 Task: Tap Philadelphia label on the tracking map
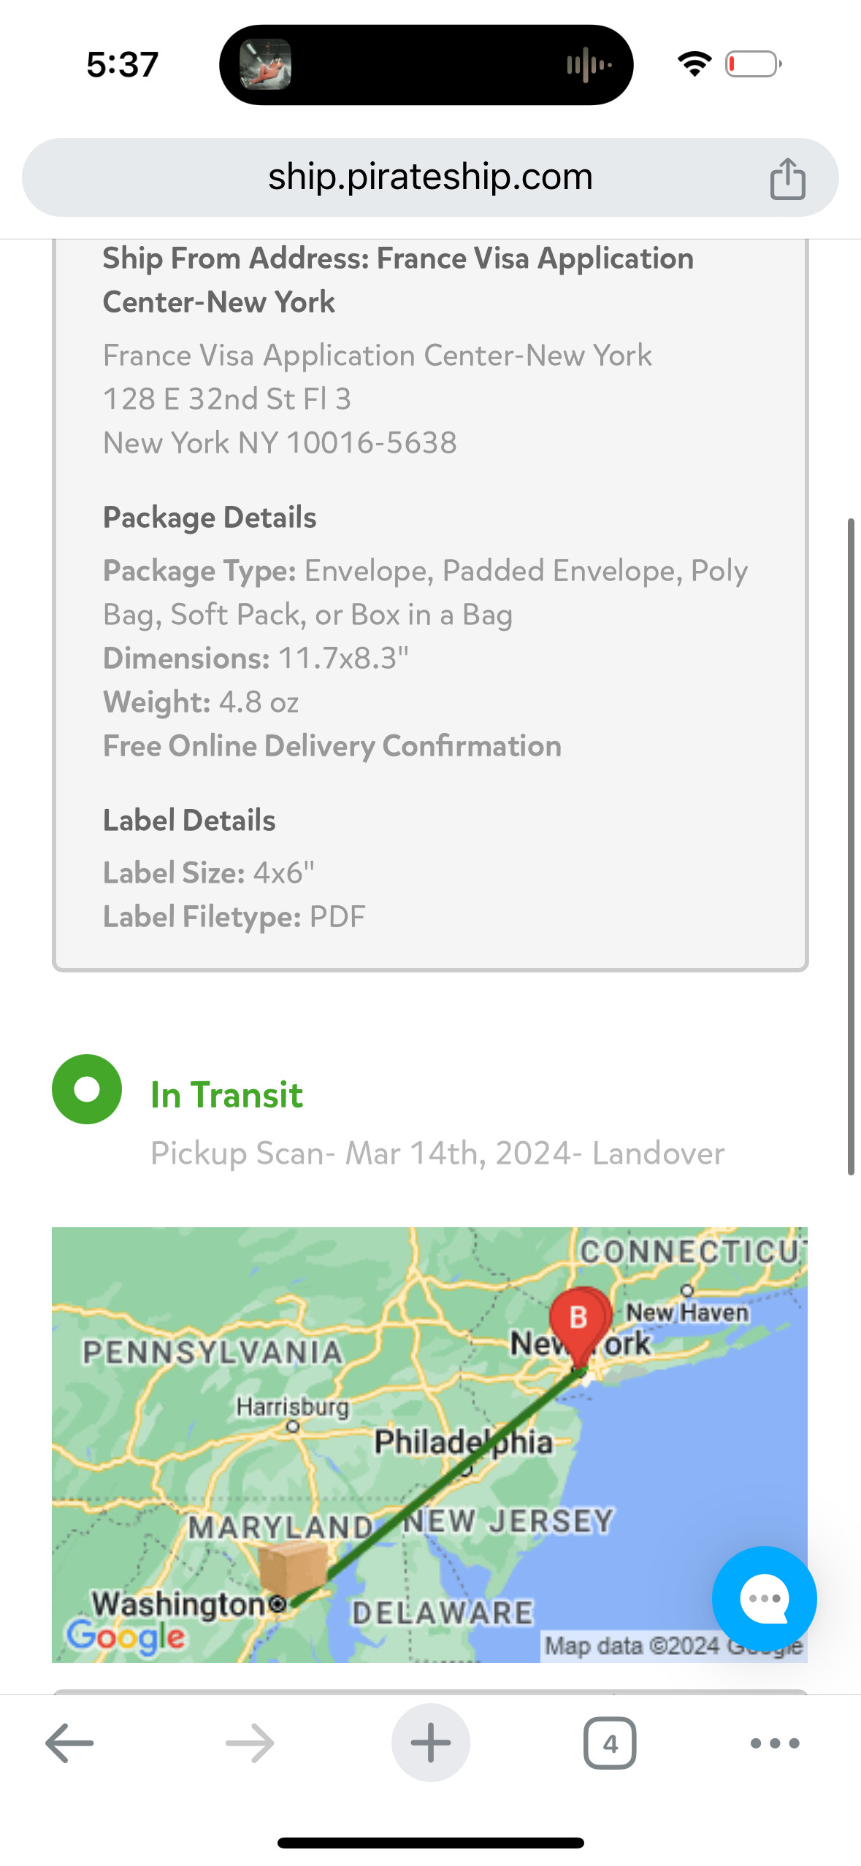click(463, 1442)
